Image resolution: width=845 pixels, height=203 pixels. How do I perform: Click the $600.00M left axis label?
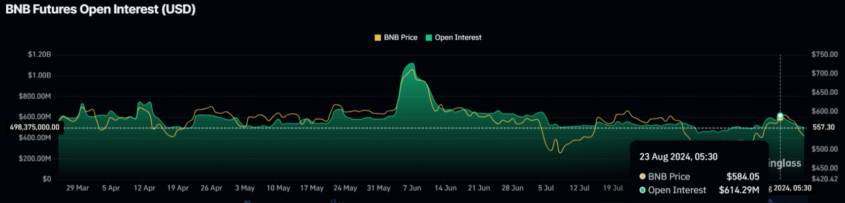click(35, 117)
